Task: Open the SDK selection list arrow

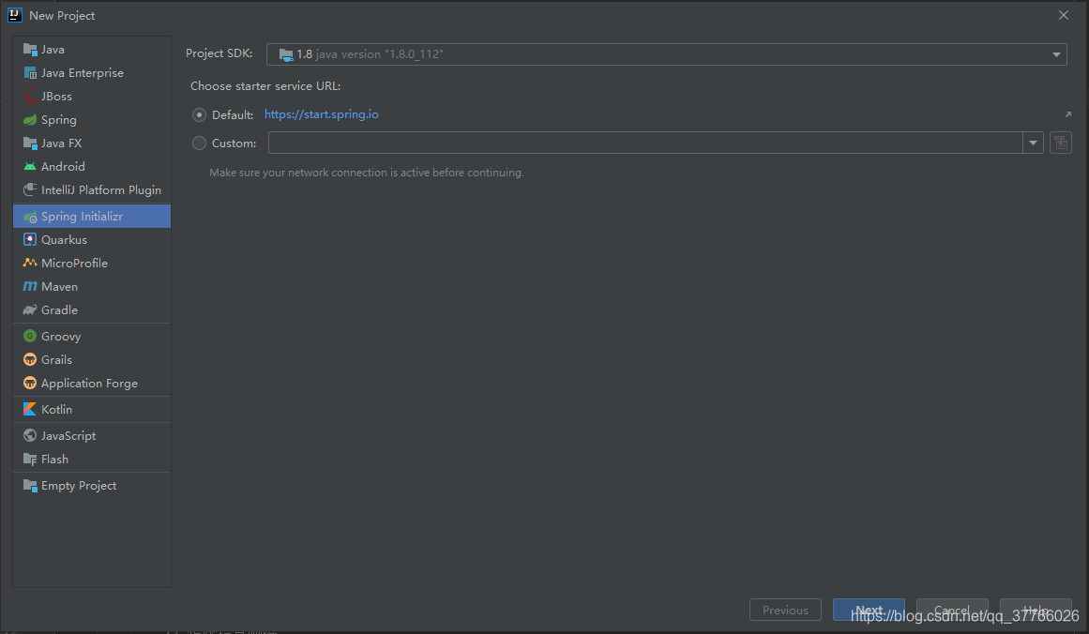Action: pyautogui.click(x=1056, y=53)
